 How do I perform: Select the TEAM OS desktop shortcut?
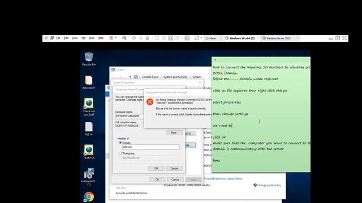(x=89, y=152)
